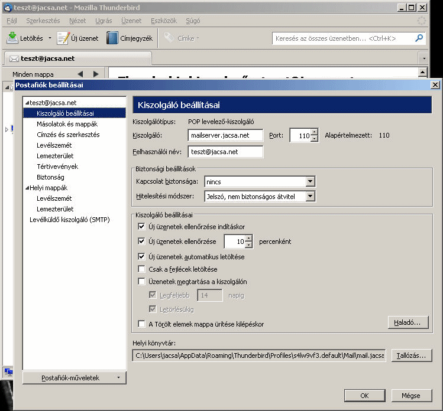
Task: Open the Fájl menu
Action: [x=12, y=21]
